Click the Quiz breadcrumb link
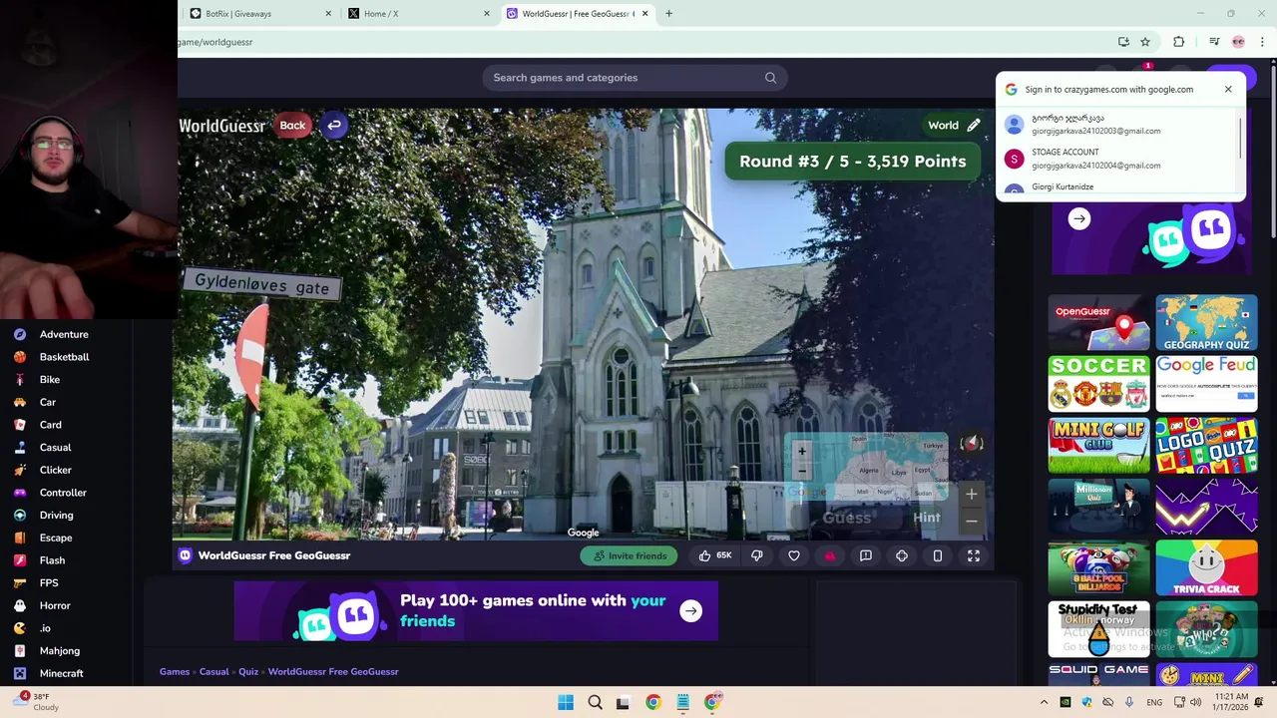The height and width of the screenshot is (718, 1277). click(248, 672)
